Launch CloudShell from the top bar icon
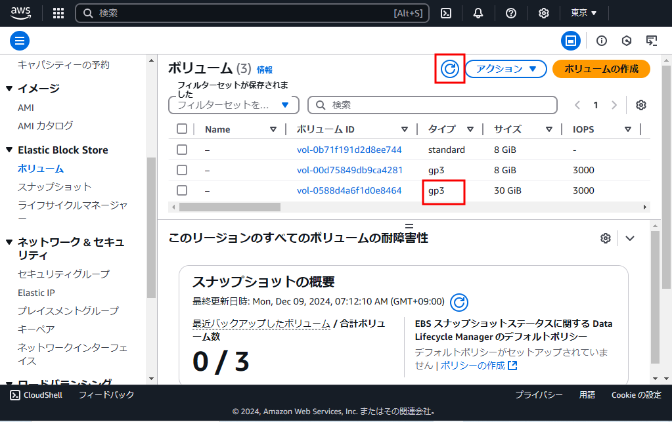The height and width of the screenshot is (422, 672). (446, 13)
